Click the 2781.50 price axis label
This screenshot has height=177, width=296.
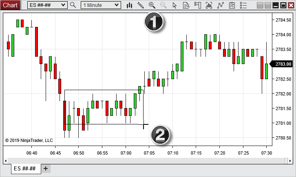pyautogui.click(x=283, y=108)
